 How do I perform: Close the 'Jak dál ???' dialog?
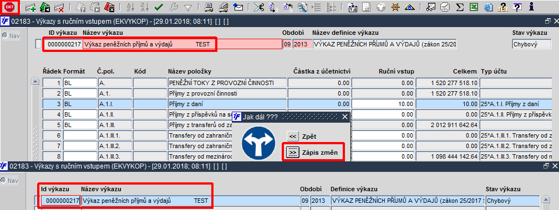[x=344, y=117]
